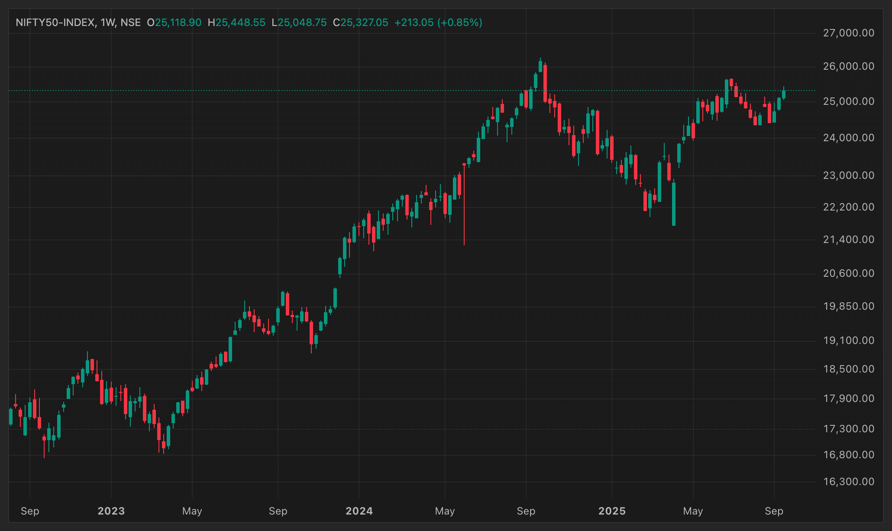Click the 27,000.00 price axis label
Screen dimensions: 892x531
(x=849, y=33)
